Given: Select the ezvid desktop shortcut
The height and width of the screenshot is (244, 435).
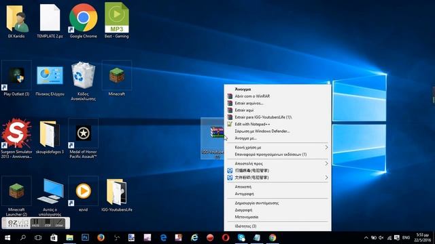Looking at the screenshot, I should pyautogui.click(x=83, y=195).
